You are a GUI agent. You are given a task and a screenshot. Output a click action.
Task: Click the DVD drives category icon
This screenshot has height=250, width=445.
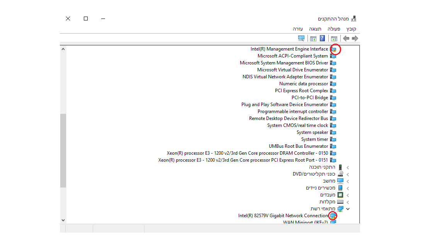tap(340, 174)
